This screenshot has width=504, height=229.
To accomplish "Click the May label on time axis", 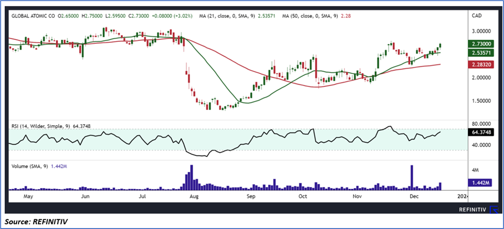I will coord(29,195).
